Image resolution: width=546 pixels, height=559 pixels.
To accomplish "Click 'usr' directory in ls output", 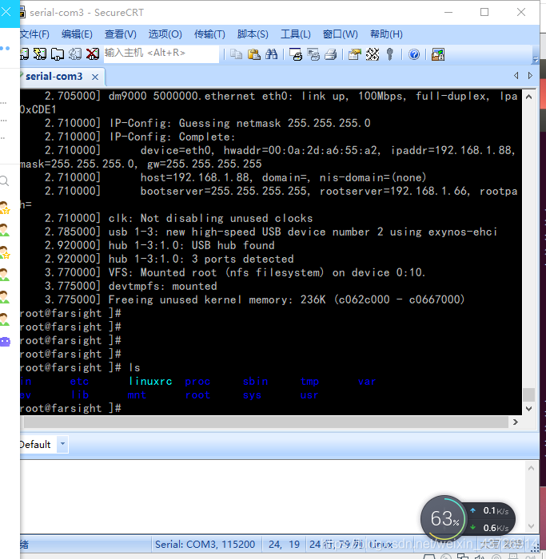I will pos(309,395).
